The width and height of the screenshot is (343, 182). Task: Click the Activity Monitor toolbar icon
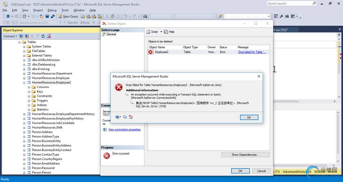(145, 16)
